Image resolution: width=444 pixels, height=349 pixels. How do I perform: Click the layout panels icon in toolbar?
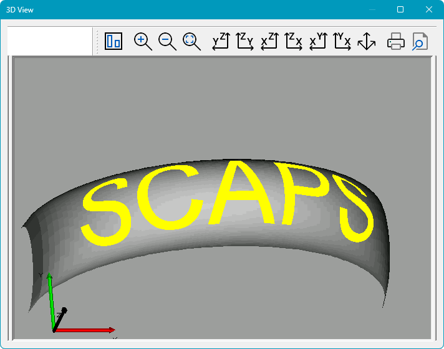[113, 41]
